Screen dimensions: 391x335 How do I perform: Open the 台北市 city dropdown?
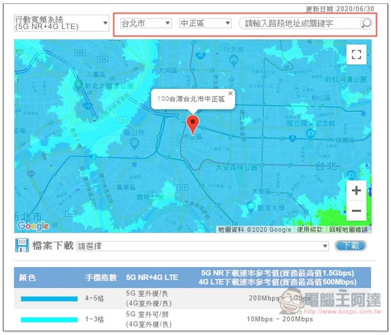146,23
